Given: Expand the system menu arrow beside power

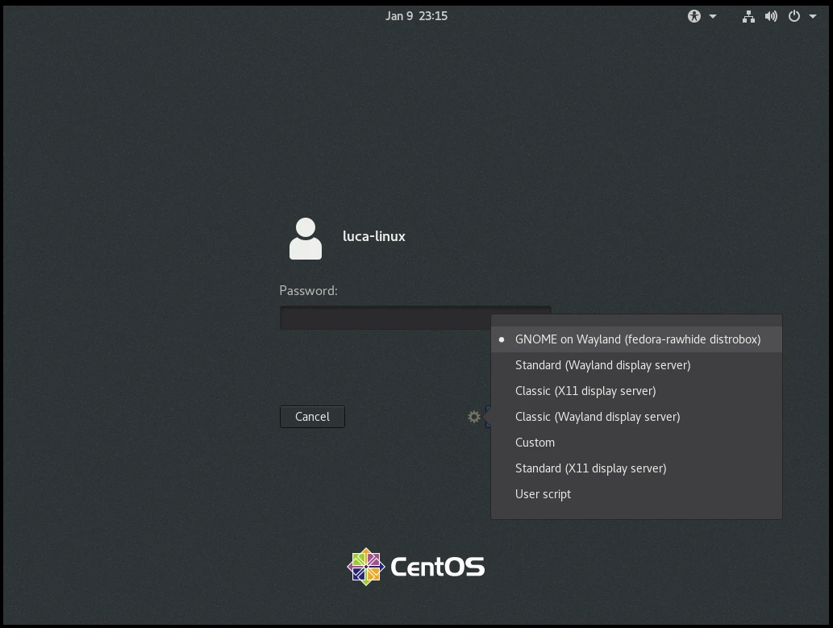Looking at the screenshot, I should [813, 17].
